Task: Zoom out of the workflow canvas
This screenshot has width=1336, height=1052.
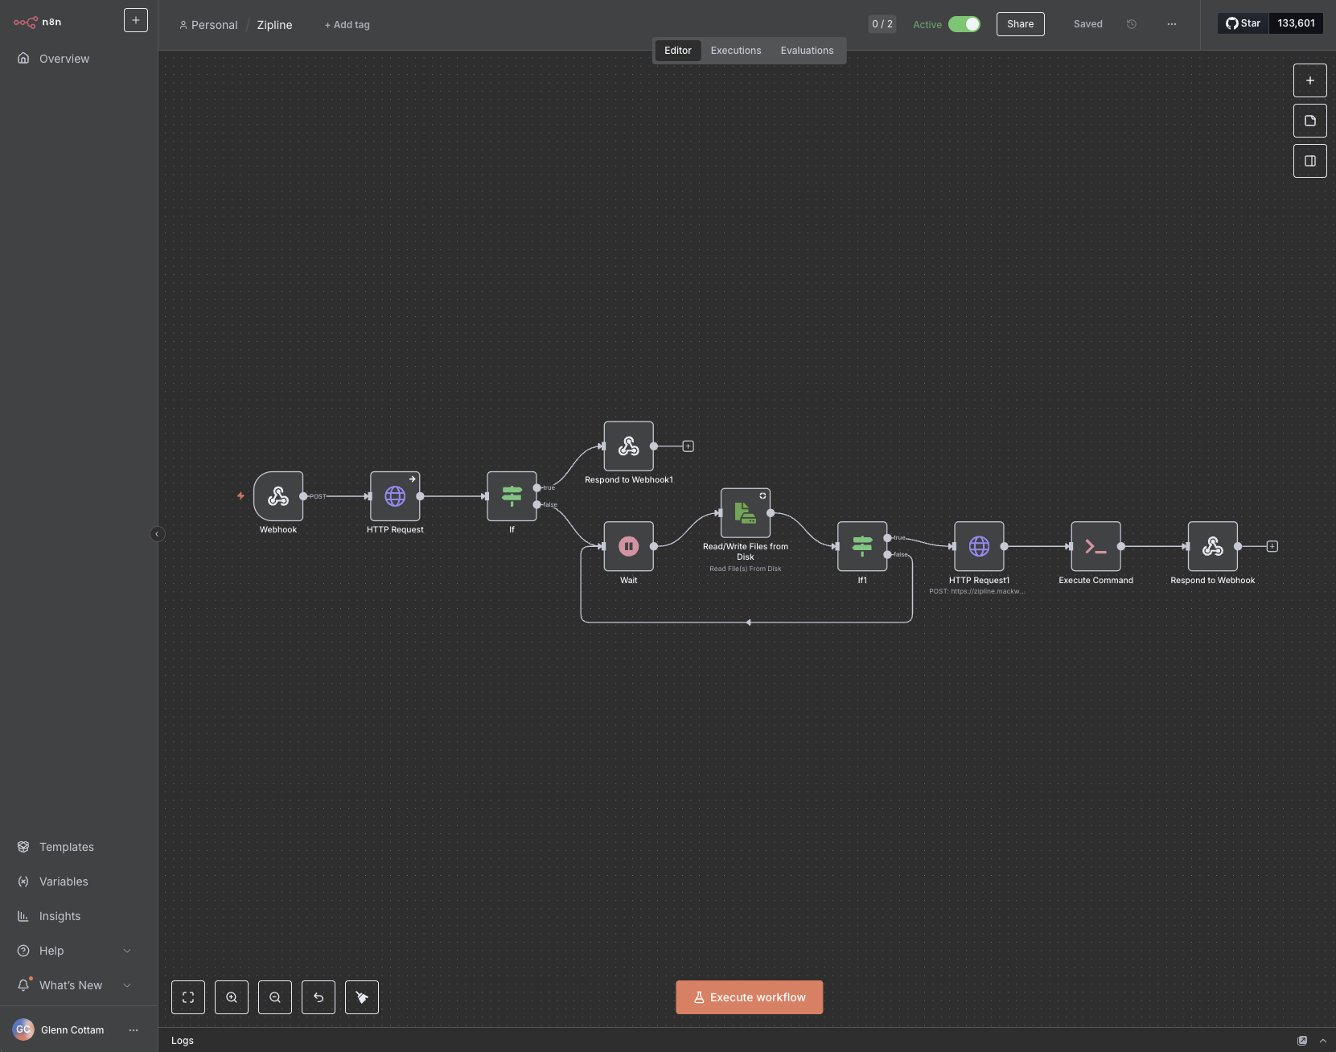Action: (x=275, y=997)
